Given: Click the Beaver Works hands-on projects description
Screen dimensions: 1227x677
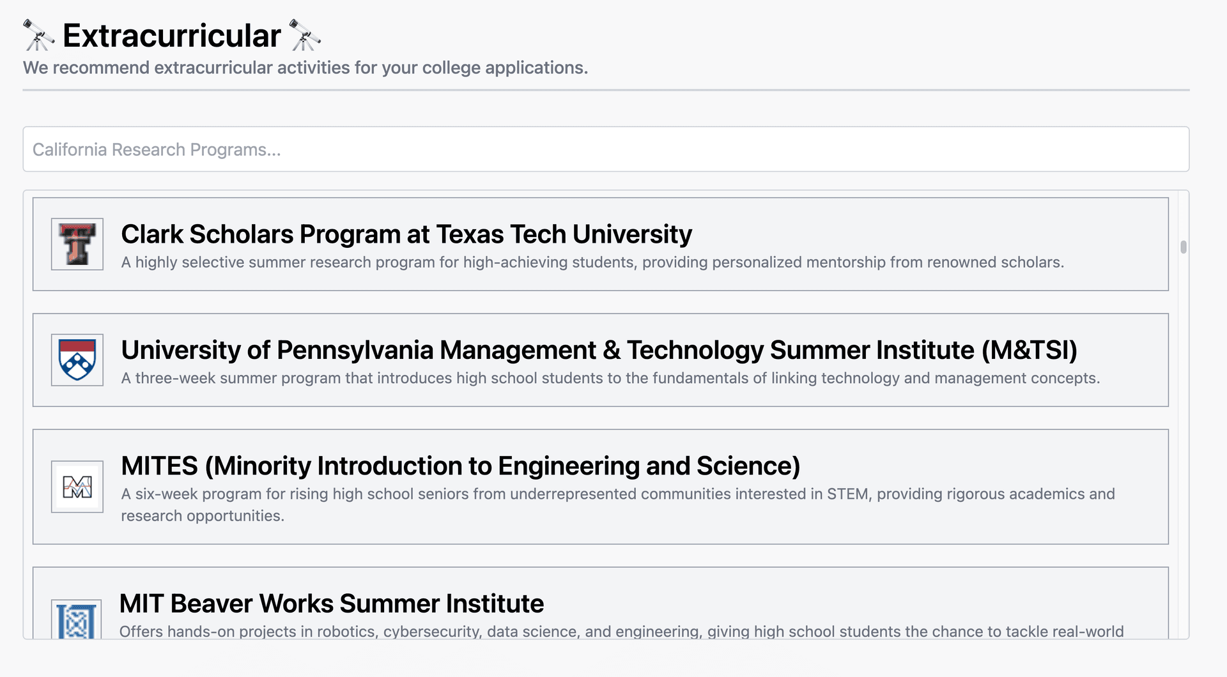Looking at the screenshot, I should coord(621,632).
